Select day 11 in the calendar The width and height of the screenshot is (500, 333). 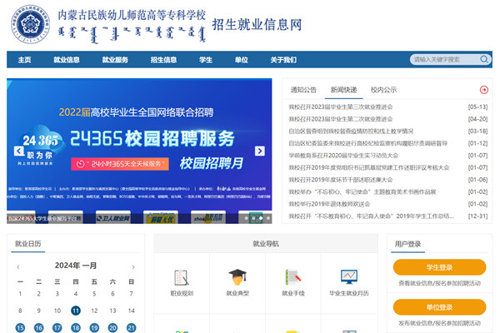pyautogui.click(x=76, y=310)
